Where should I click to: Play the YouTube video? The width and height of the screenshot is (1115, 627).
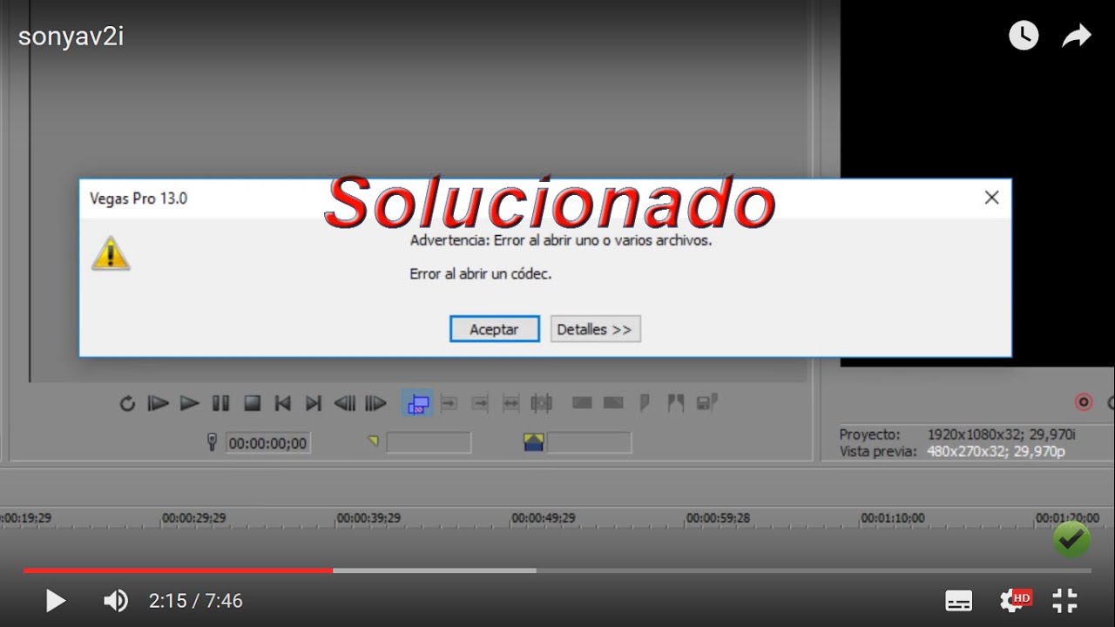[55, 601]
